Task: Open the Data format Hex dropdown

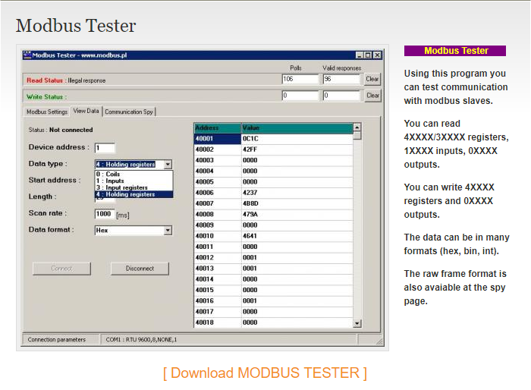Action: [168, 230]
